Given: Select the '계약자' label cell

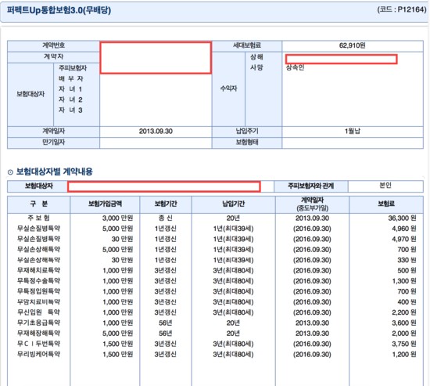Looking at the screenshot, I should [53, 57].
